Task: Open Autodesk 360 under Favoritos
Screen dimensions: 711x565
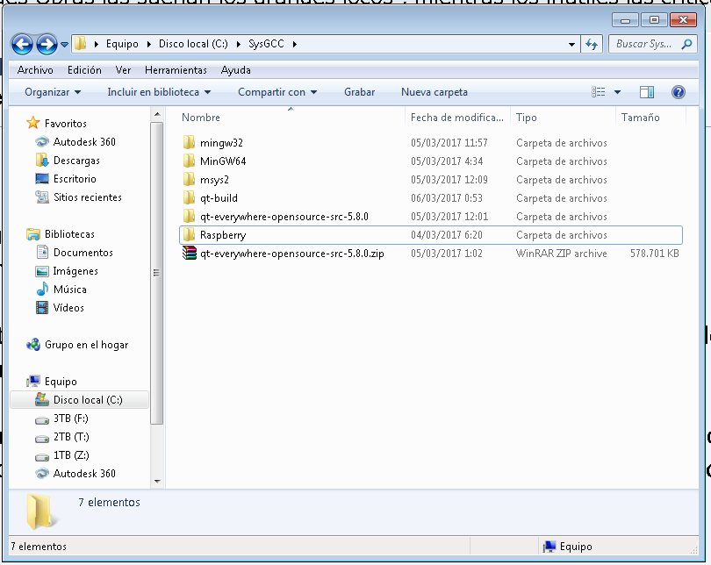Action: tap(84, 142)
